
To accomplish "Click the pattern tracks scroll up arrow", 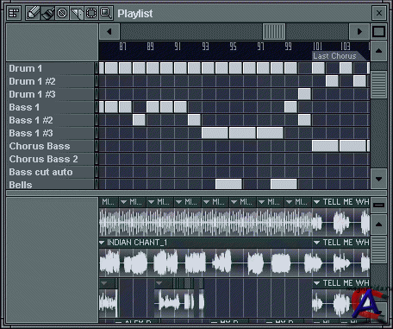I will (x=378, y=51).
